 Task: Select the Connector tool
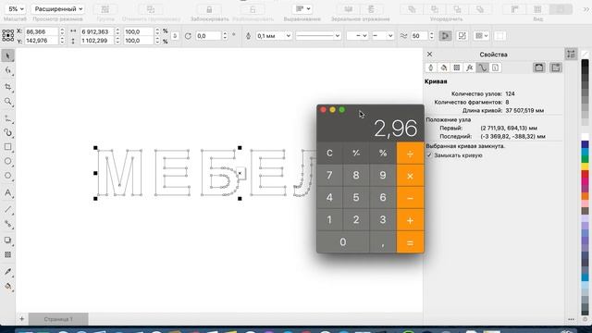click(x=8, y=224)
